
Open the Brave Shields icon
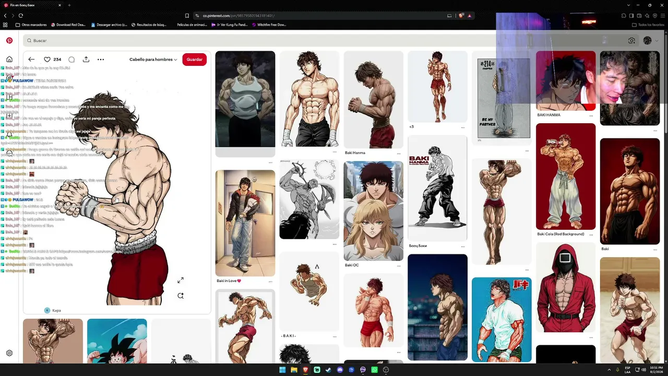(x=461, y=16)
